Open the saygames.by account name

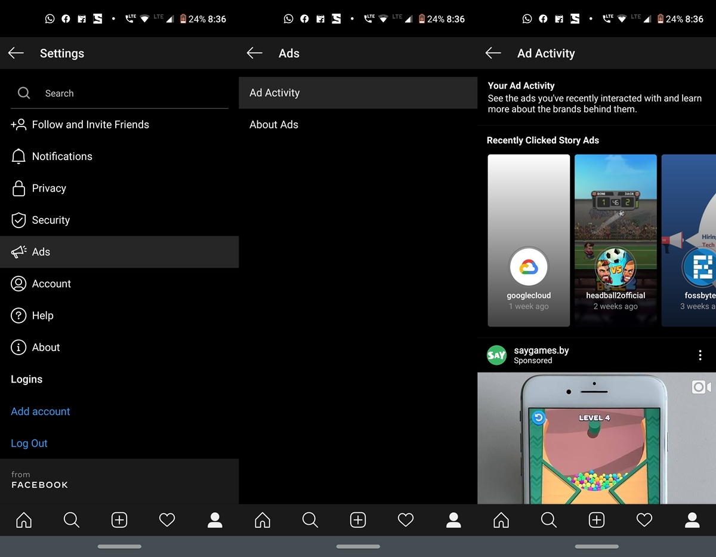541,350
